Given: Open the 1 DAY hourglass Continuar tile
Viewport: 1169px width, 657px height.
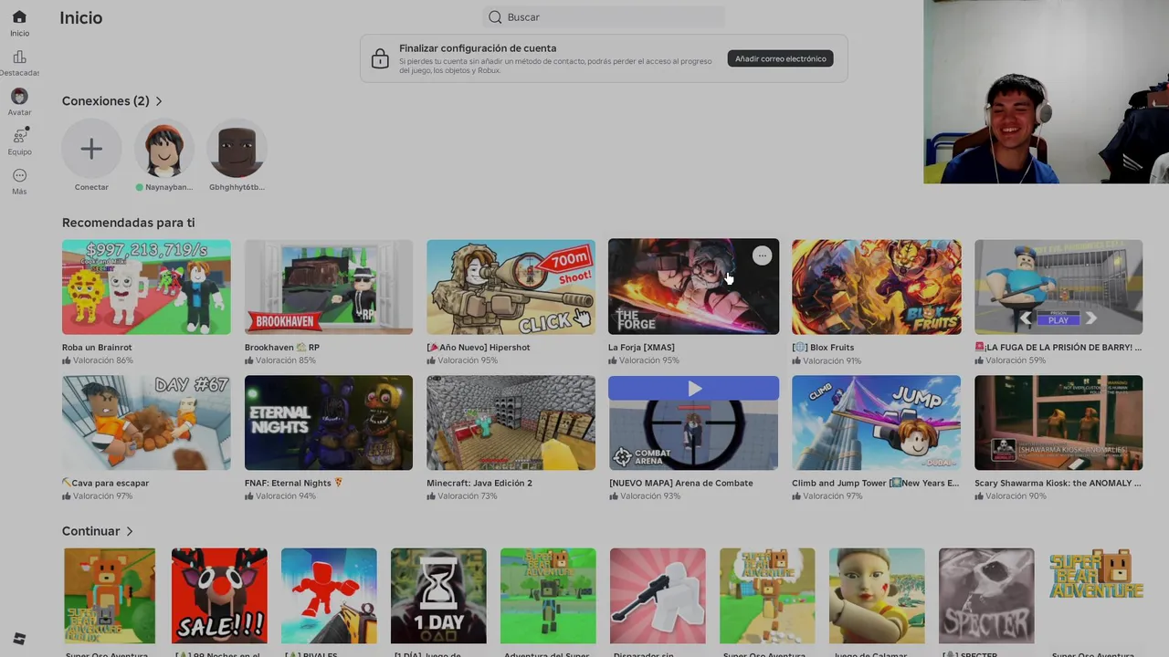Looking at the screenshot, I should pyautogui.click(x=438, y=596).
